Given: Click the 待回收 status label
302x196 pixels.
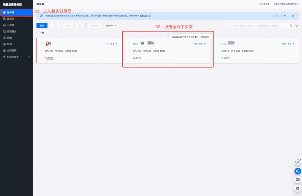Looking at the screenshot, I should (x=50, y=58).
